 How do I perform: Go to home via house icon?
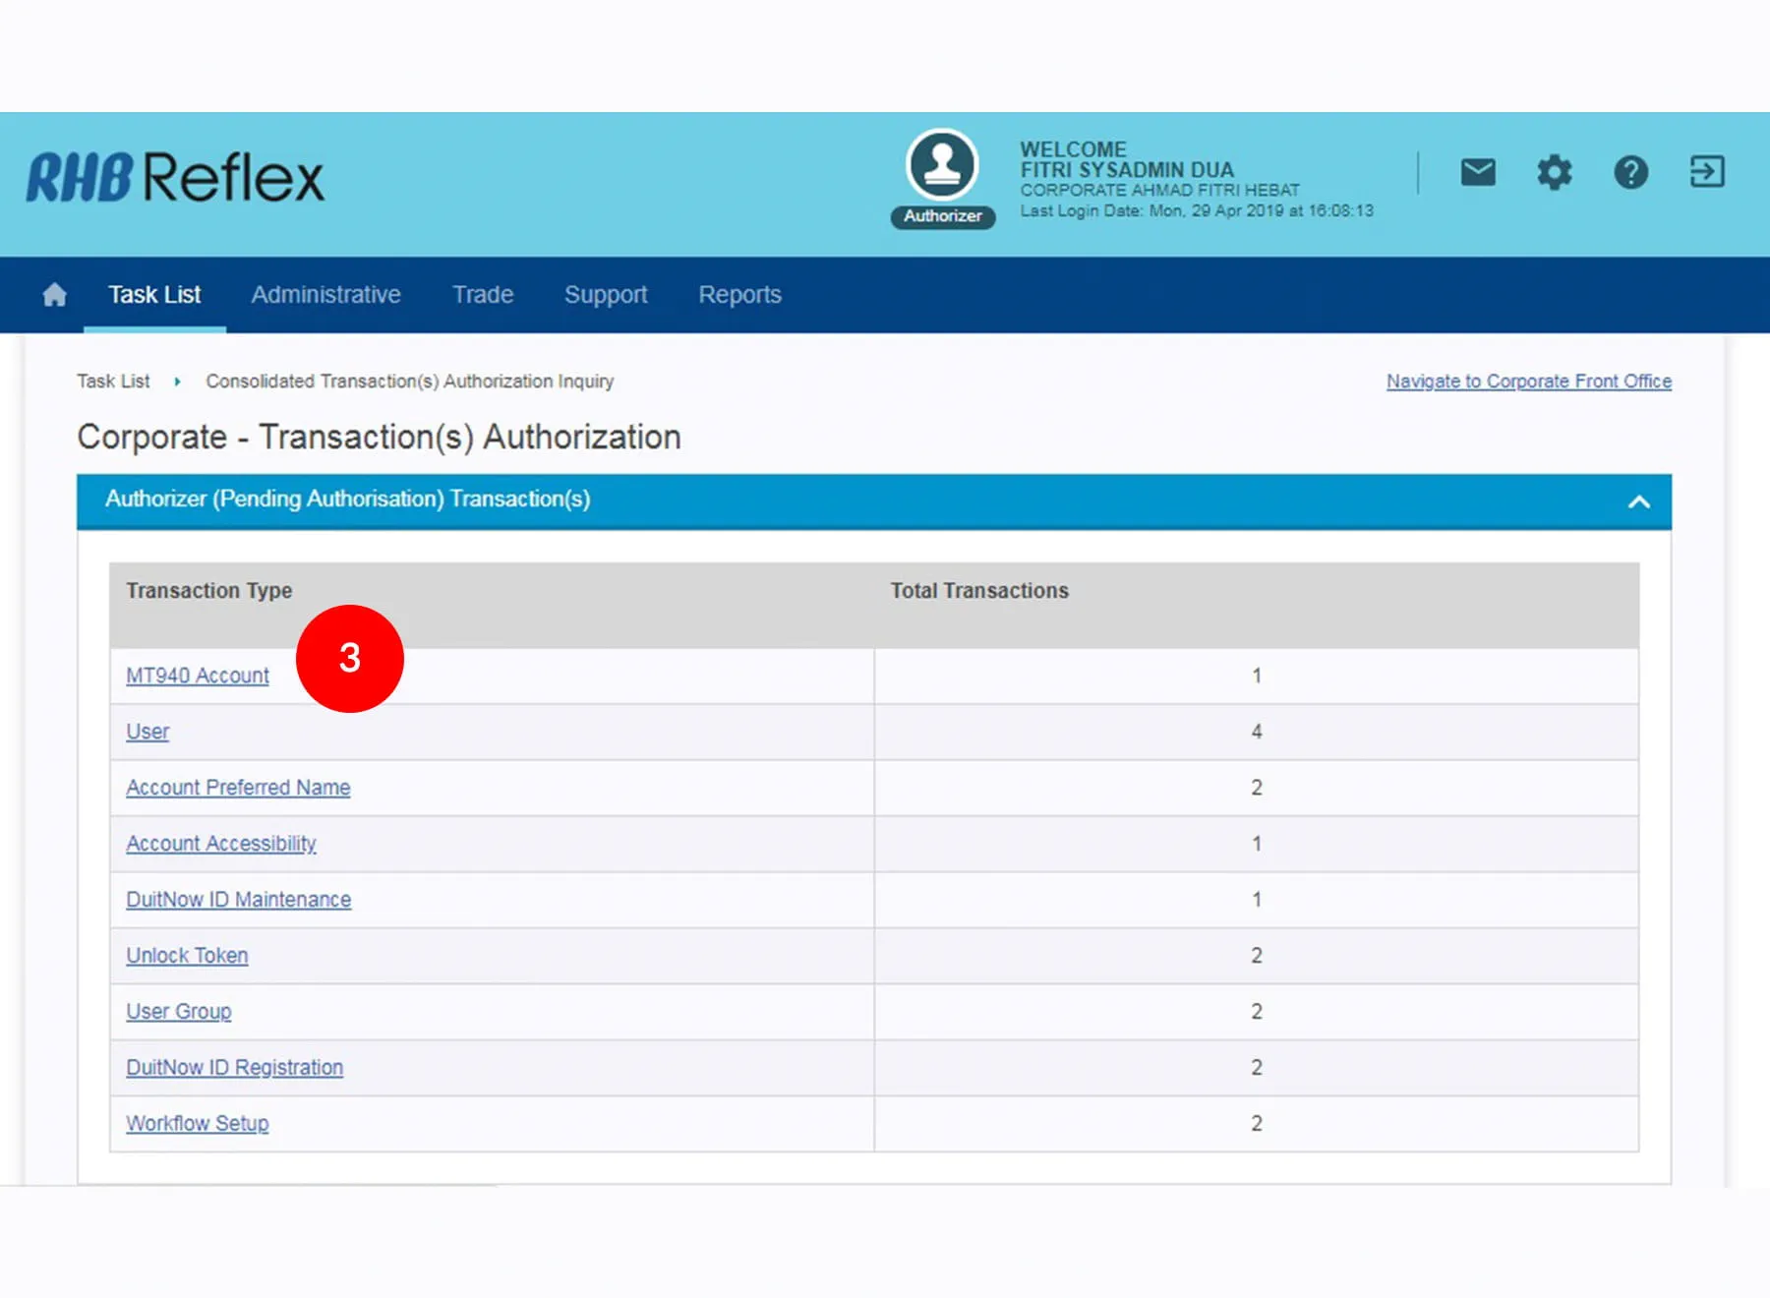(55, 295)
